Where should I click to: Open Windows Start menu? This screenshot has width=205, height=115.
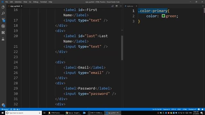pos(3,113)
